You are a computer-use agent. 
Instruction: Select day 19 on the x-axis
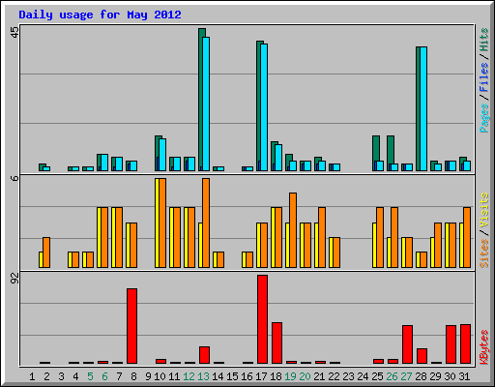pyautogui.click(x=290, y=376)
